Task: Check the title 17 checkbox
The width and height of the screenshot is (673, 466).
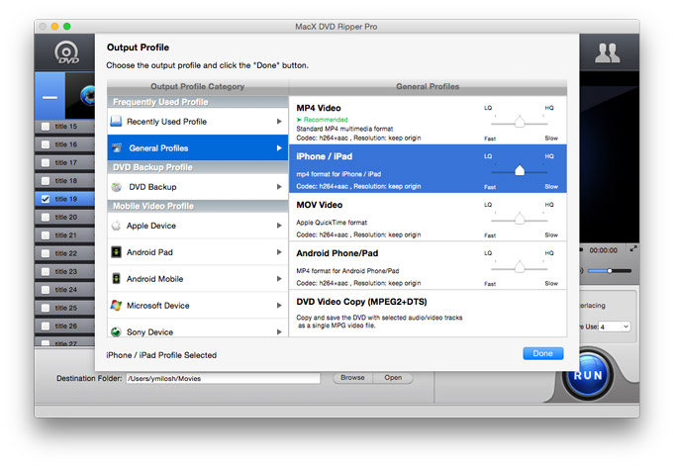Action: (46, 163)
